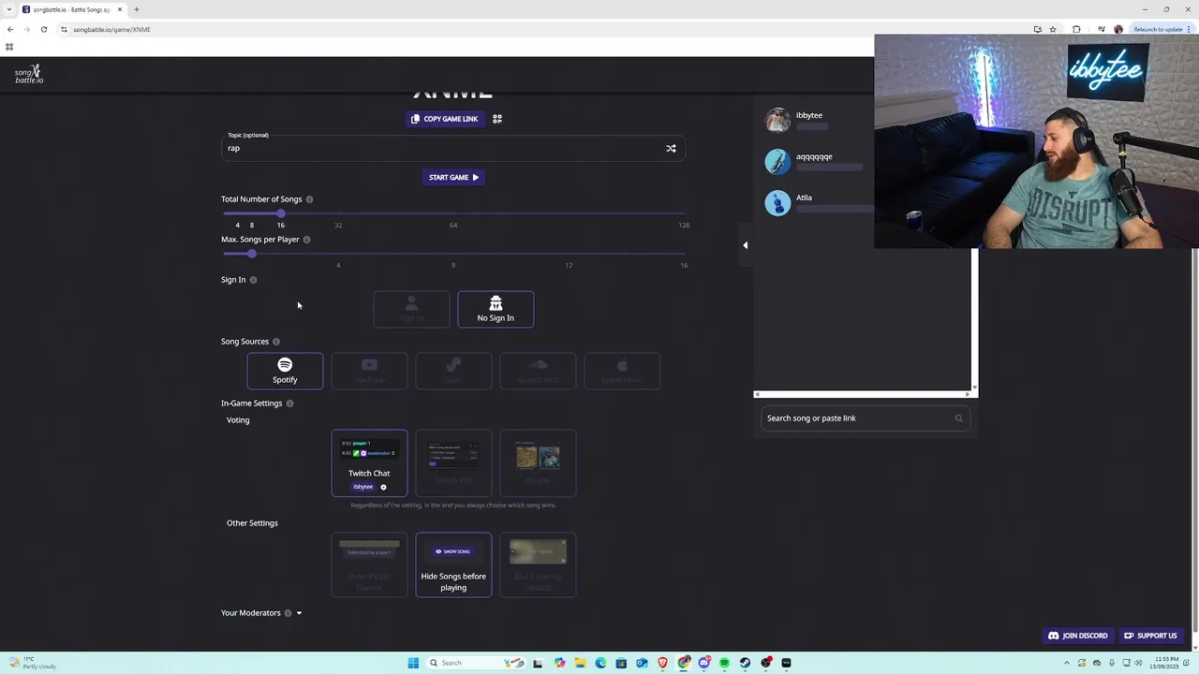Toggle Apple Music as a song source
The width and height of the screenshot is (1199, 674).
pyautogui.click(x=622, y=371)
